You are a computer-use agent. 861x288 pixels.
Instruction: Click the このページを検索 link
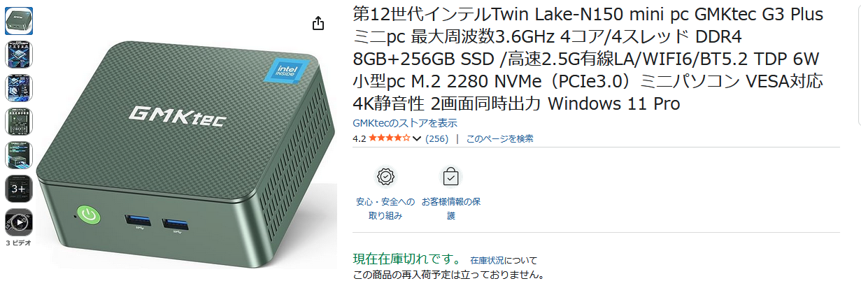[x=499, y=138]
